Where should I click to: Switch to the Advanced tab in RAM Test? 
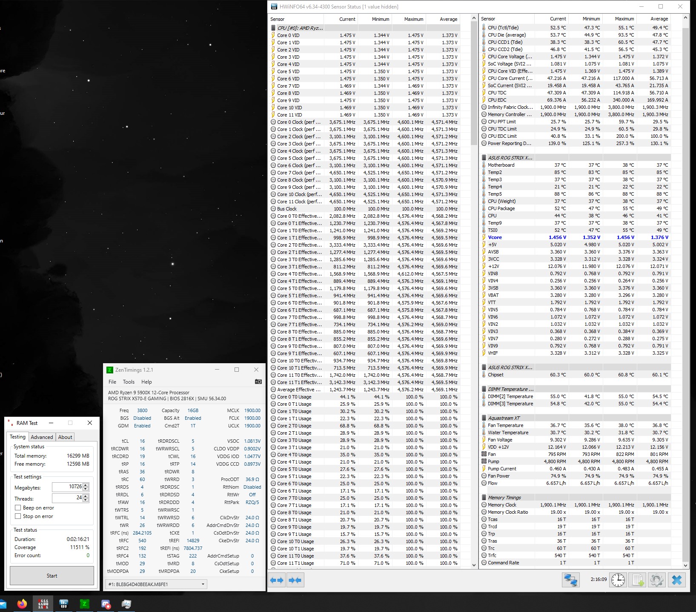tap(42, 437)
